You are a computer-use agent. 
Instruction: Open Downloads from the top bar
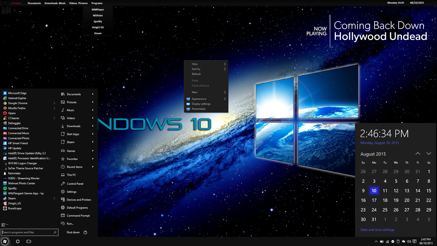(51, 3)
